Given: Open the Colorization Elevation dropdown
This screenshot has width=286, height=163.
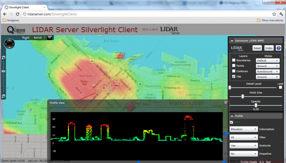Looking at the screenshot, I should tap(243, 129).
